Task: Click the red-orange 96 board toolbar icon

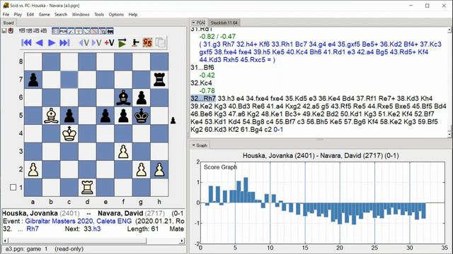Action: [147, 42]
